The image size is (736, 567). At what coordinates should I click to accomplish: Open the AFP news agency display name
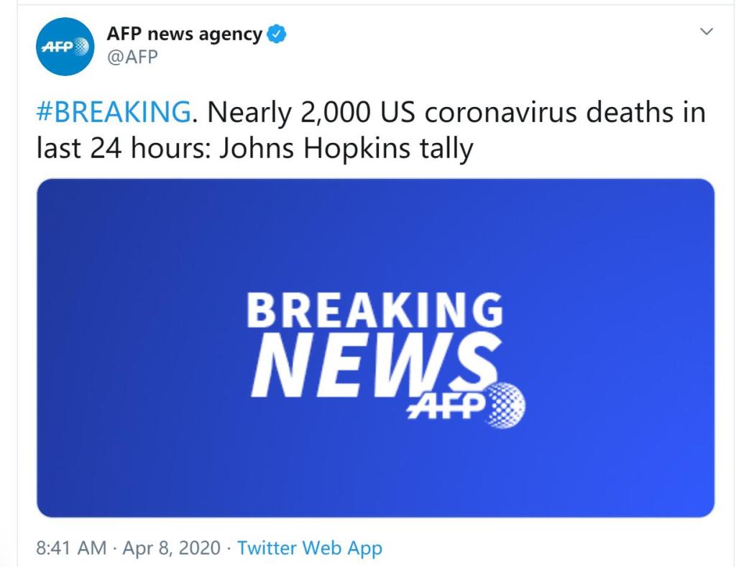click(x=185, y=34)
